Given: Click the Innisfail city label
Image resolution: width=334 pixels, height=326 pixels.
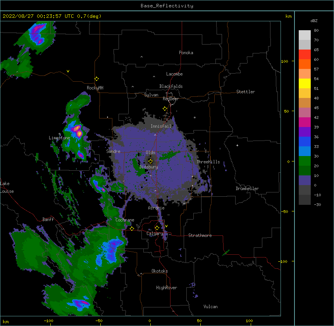Looking at the screenshot, I should click(x=161, y=126).
